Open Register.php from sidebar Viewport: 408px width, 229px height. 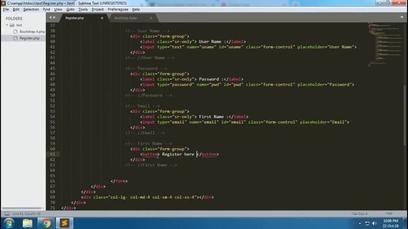coord(30,38)
